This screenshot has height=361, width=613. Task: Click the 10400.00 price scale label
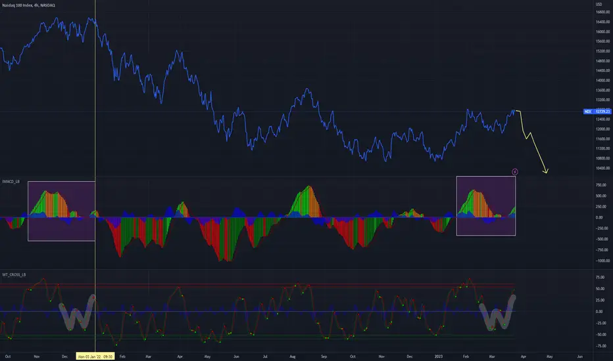click(x=602, y=168)
